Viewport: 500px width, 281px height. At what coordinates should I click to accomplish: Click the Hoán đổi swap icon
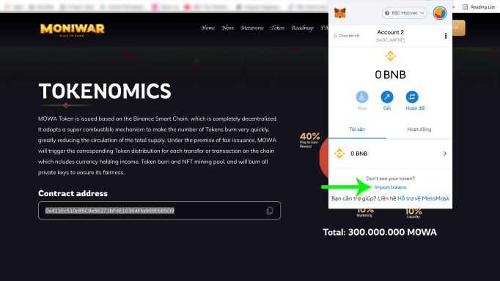point(412,97)
